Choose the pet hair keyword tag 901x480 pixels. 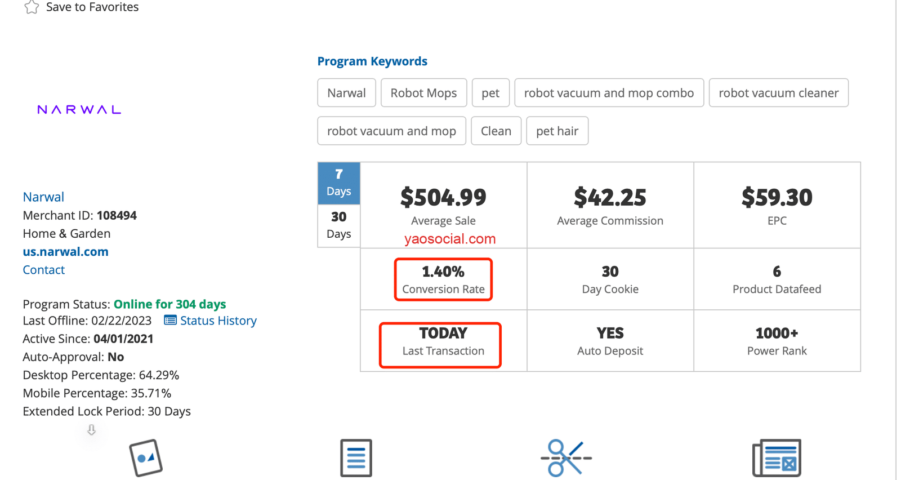(557, 131)
